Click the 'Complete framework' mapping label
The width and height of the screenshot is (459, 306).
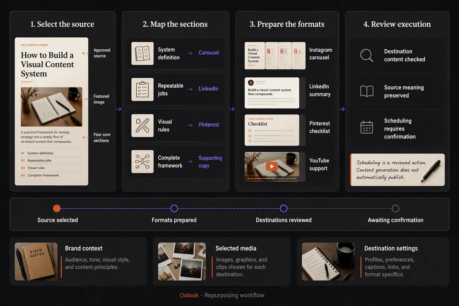[170, 162]
